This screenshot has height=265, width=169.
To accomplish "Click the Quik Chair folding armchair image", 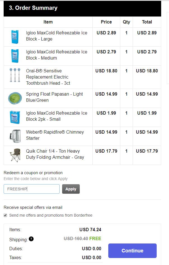I will (15, 155).
